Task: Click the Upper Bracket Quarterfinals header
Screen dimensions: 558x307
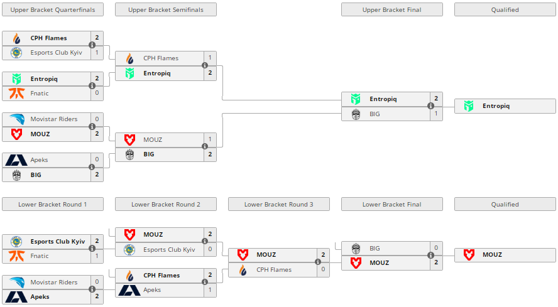Action: 53,10
